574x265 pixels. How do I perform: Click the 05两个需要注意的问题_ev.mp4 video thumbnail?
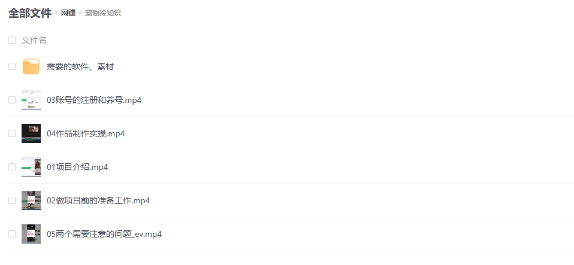(31, 234)
